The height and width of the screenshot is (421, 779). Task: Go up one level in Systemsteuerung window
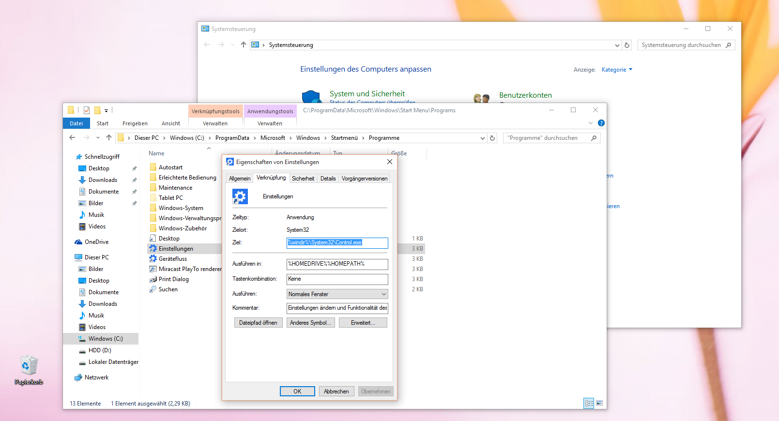244,45
